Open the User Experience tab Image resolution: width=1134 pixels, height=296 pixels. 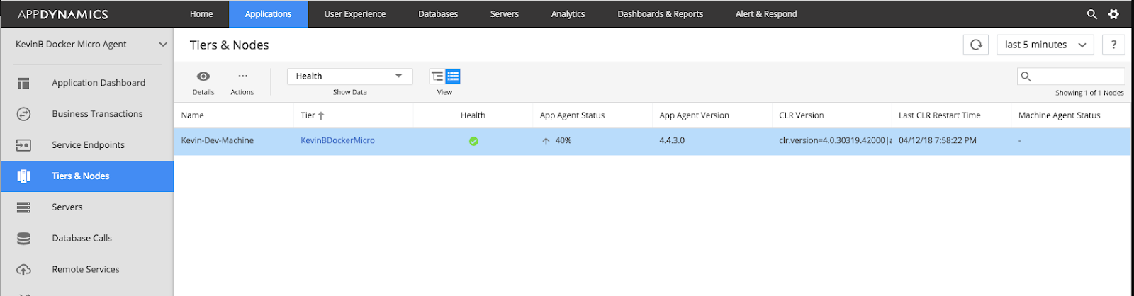(355, 14)
